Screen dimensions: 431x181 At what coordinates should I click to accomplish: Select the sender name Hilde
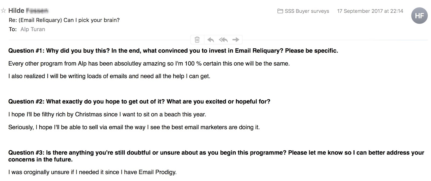click(16, 10)
